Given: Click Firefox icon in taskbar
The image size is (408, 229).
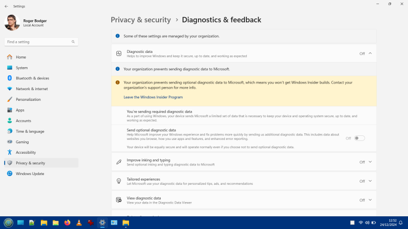Looking at the screenshot, I should (67, 223).
